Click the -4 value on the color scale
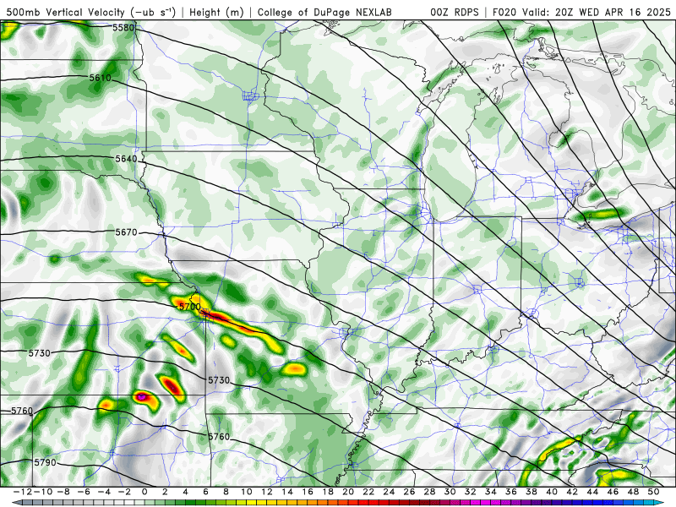The width and height of the screenshot is (676, 507). (x=103, y=492)
